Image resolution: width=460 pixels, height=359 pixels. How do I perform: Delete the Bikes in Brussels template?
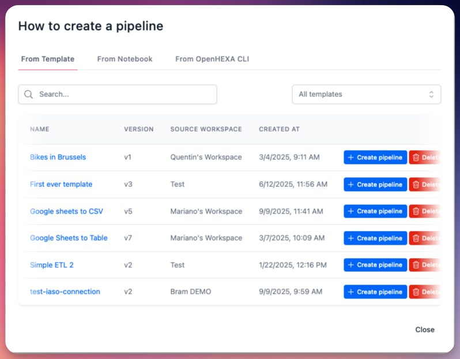425,158
